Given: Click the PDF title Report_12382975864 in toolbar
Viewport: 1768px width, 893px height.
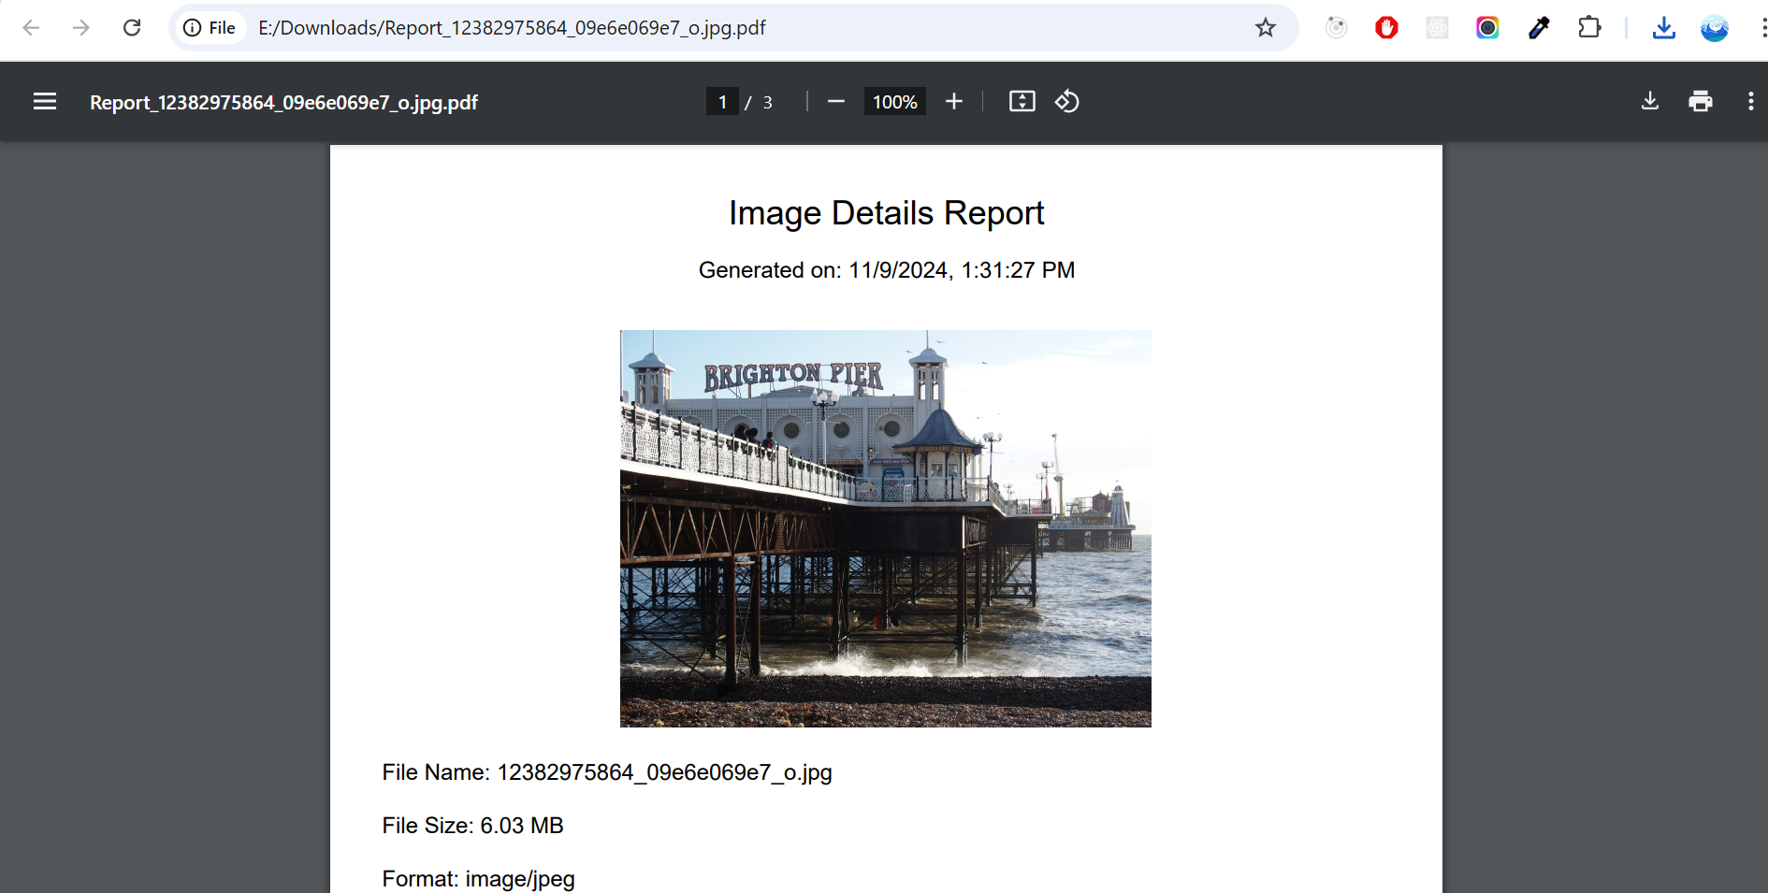Looking at the screenshot, I should pos(283,102).
